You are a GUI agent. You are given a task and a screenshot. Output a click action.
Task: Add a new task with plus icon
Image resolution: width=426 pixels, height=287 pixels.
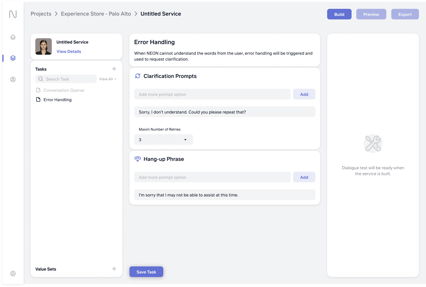coord(114,69)
